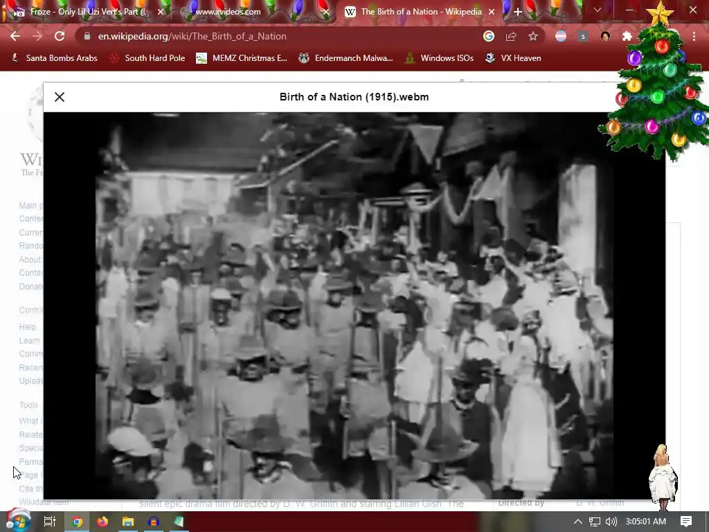Open the Windows Start button

[19, 521]
